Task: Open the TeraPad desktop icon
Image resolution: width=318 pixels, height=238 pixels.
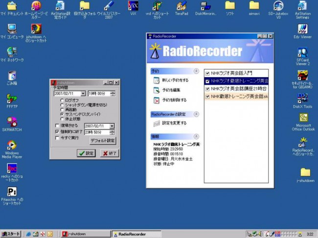Action: coord(182,6)
